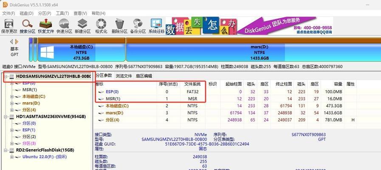The height and width of the screenshot is (170, 381).
Task: Open the 备份分区 backup partition tool
Action: click(x=138, y=24)
